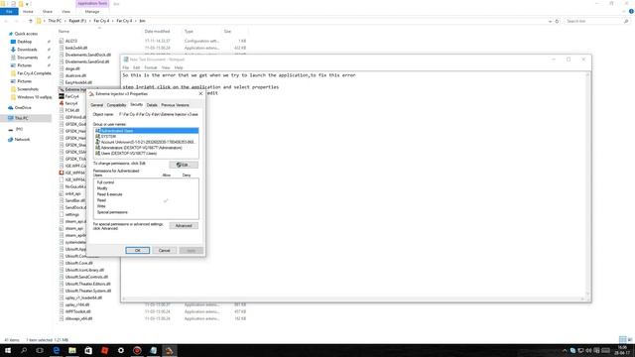Image resolution: width=635 pixels, height=357 pixels.
Task: Switch to General tab in Properties
Action: point(97,105)
